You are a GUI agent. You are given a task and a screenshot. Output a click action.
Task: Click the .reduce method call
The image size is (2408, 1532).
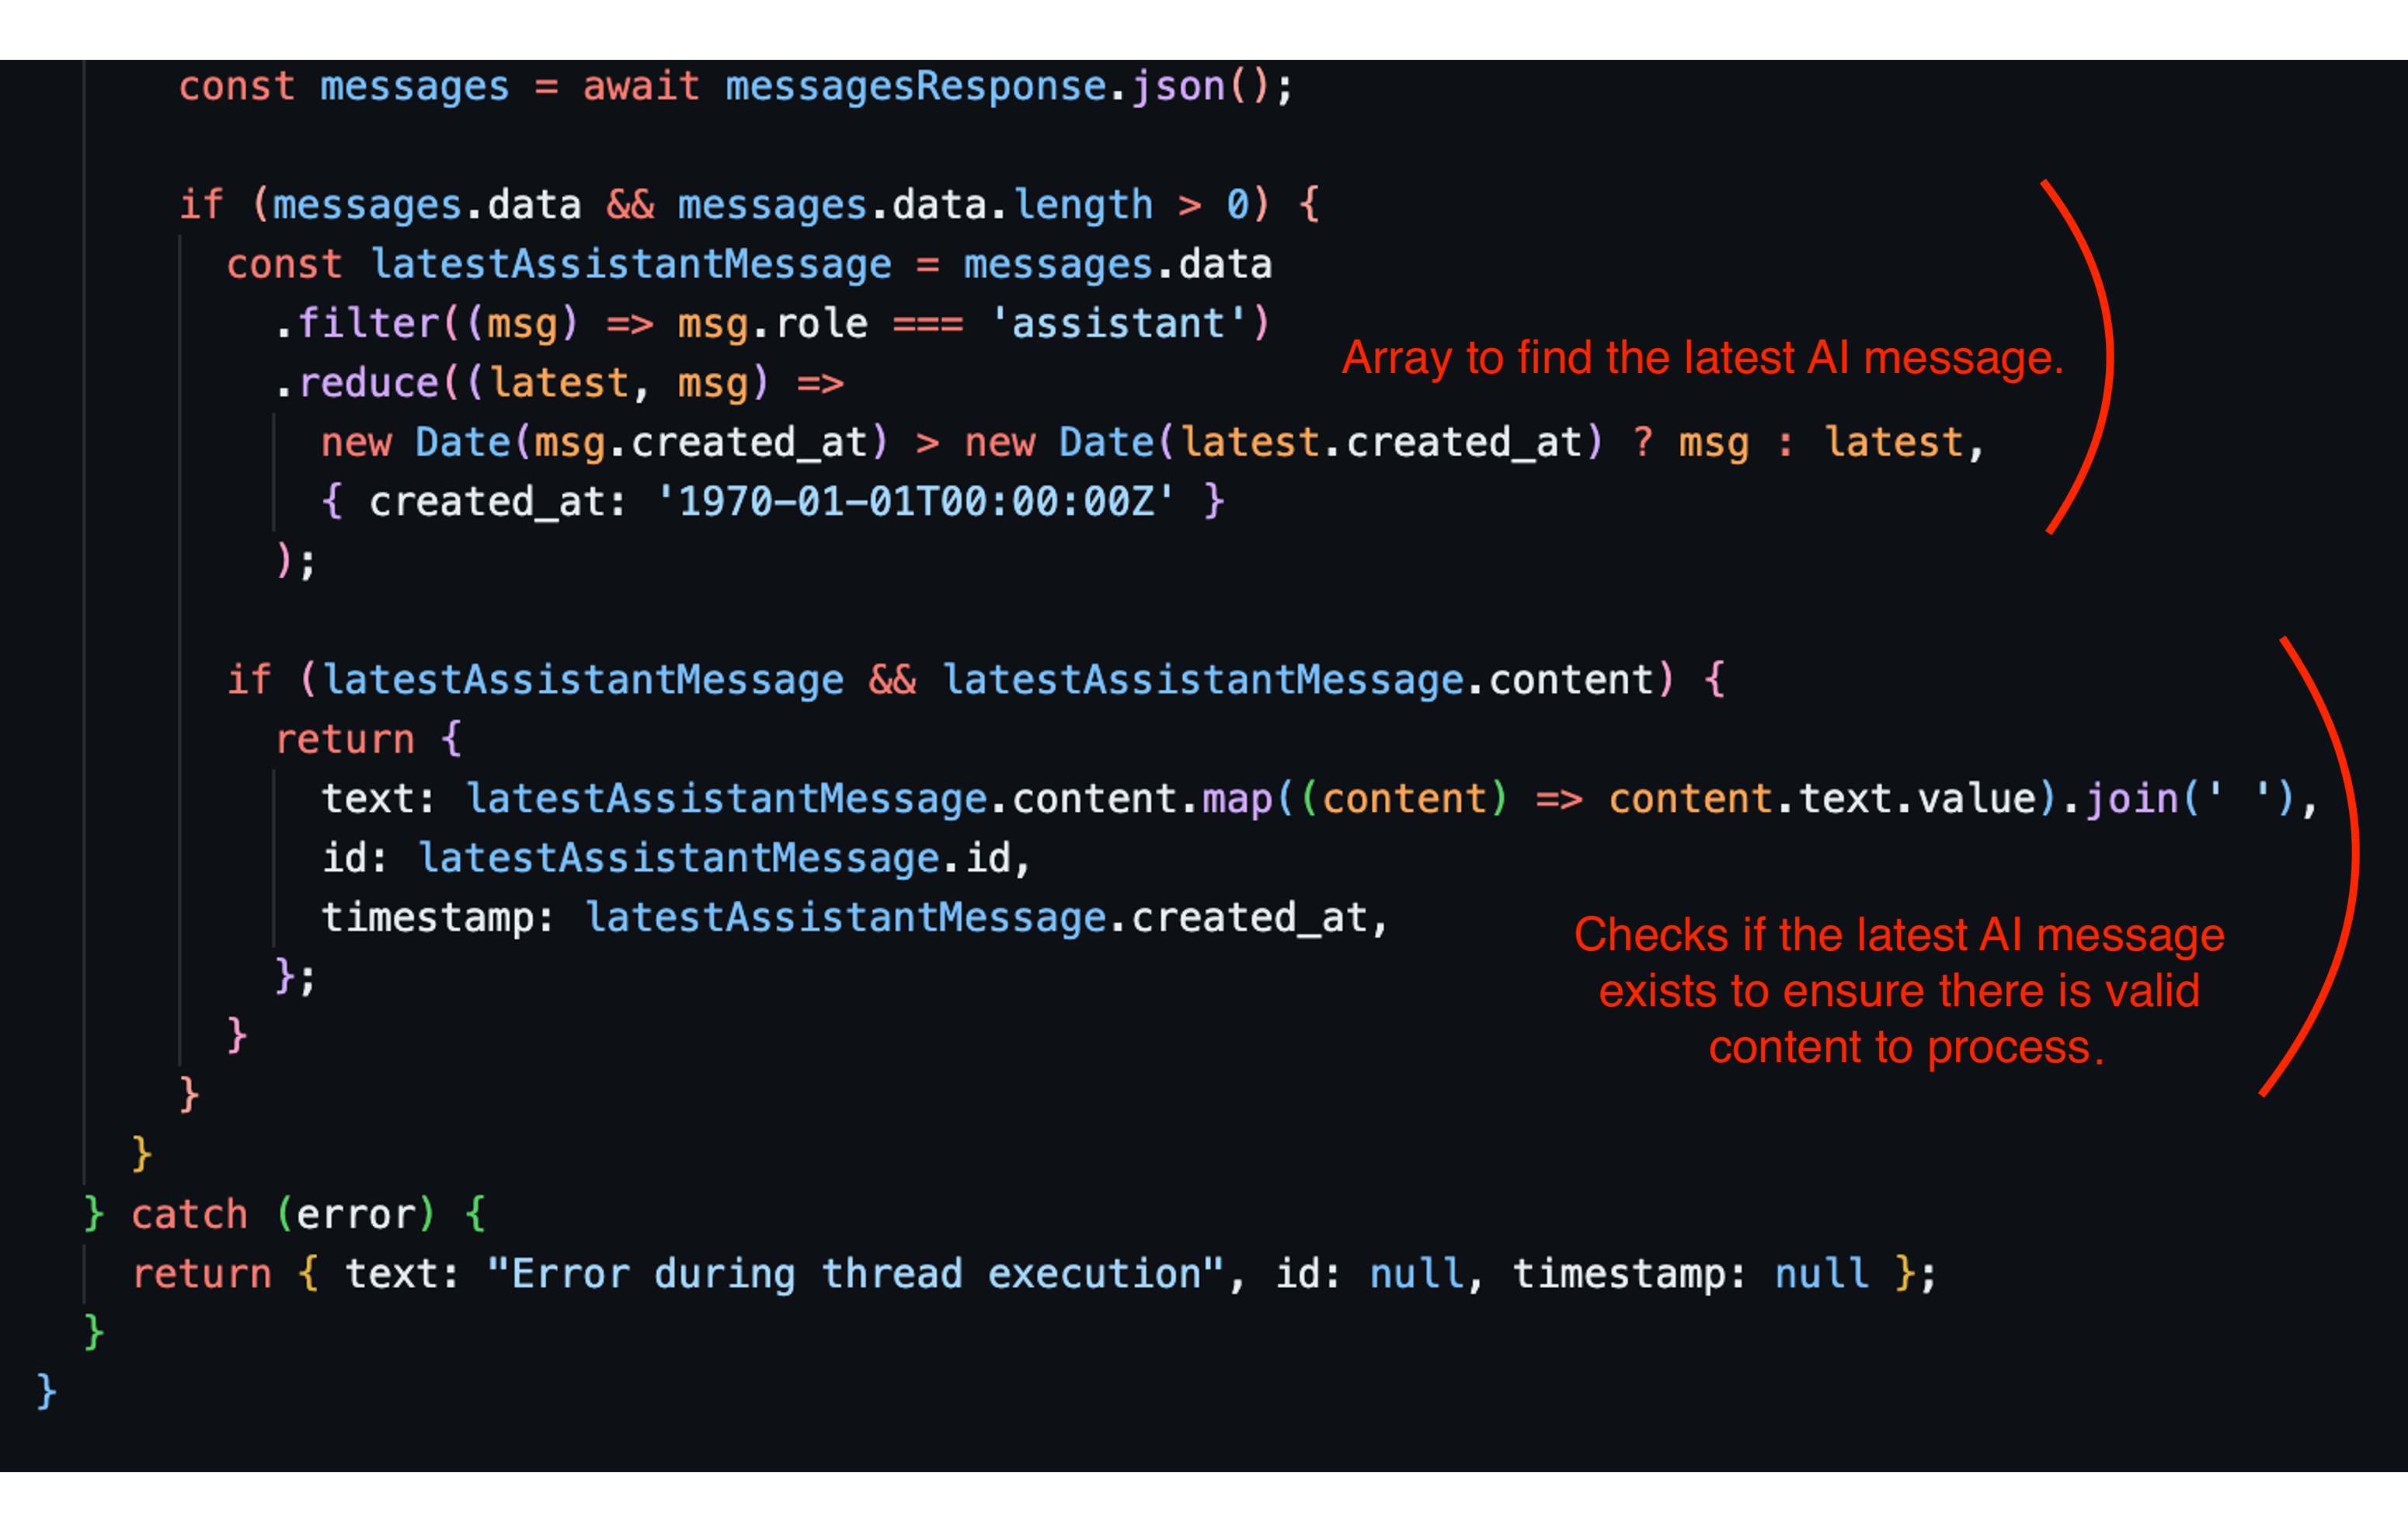356,384
